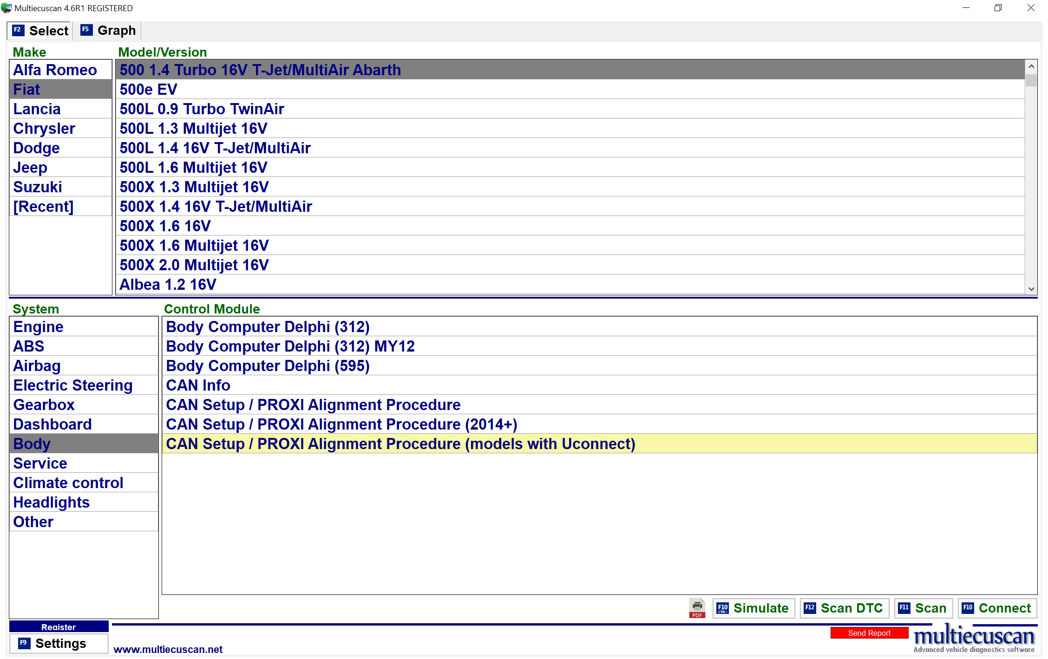Open the www.multiecuscan.net link
Image resolution: width=1048 pixels, height=659 pixels.
tap(168, 649)
